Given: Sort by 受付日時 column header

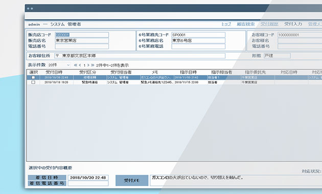Looking at the screenshot, I should (x=54, y=72).
